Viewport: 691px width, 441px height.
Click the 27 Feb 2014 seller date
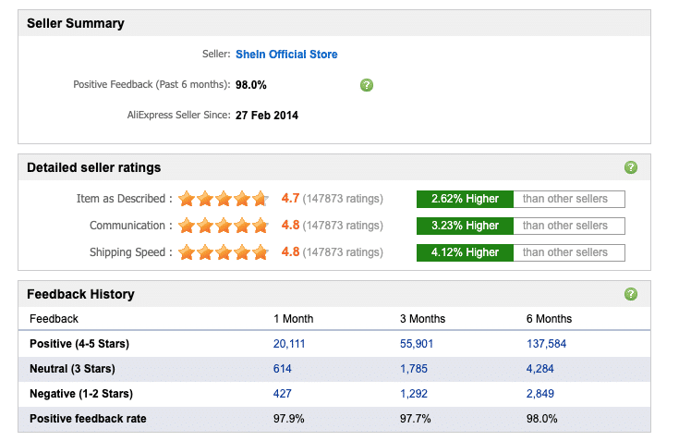[x=267, y=116]
